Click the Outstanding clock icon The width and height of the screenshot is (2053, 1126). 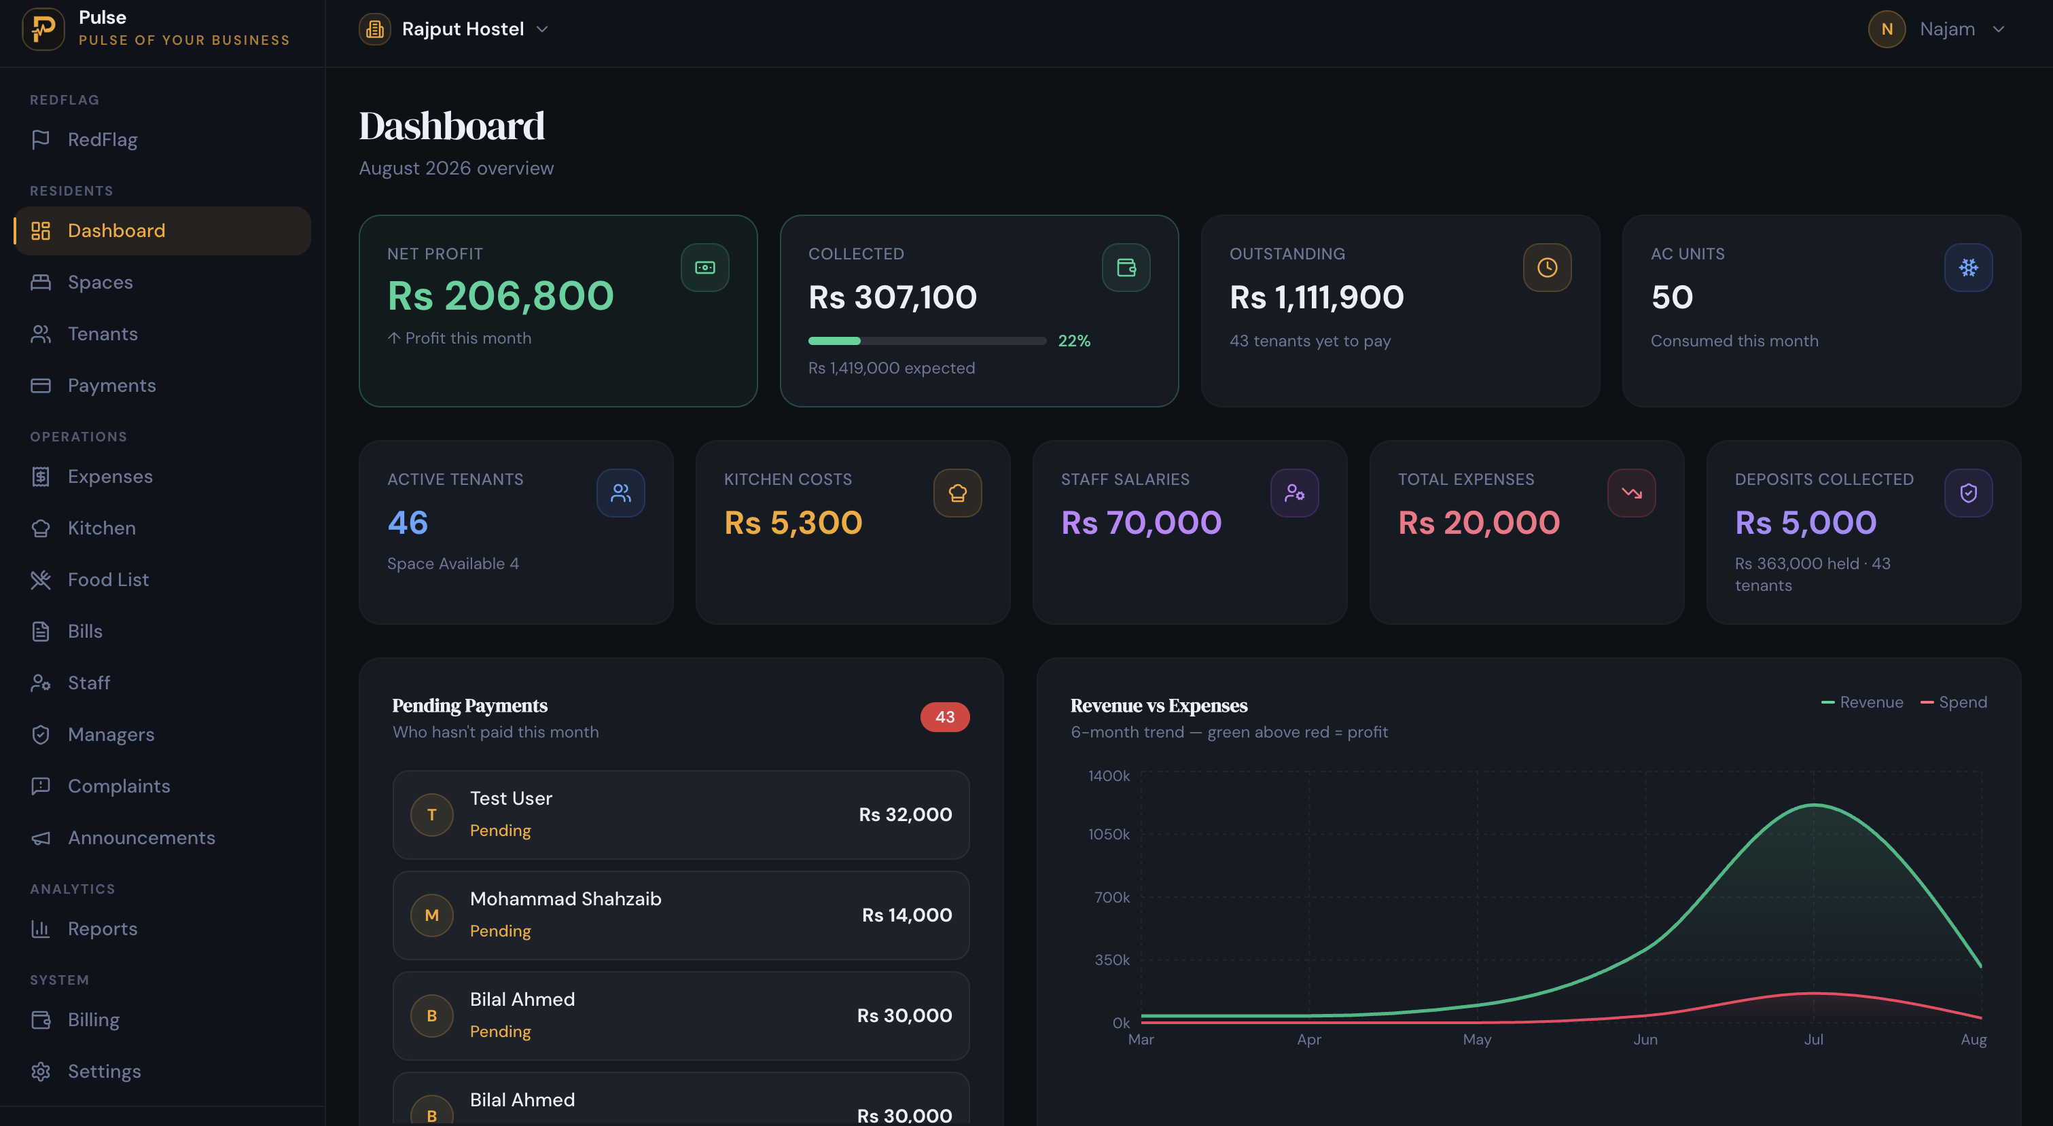point(1547,268)
